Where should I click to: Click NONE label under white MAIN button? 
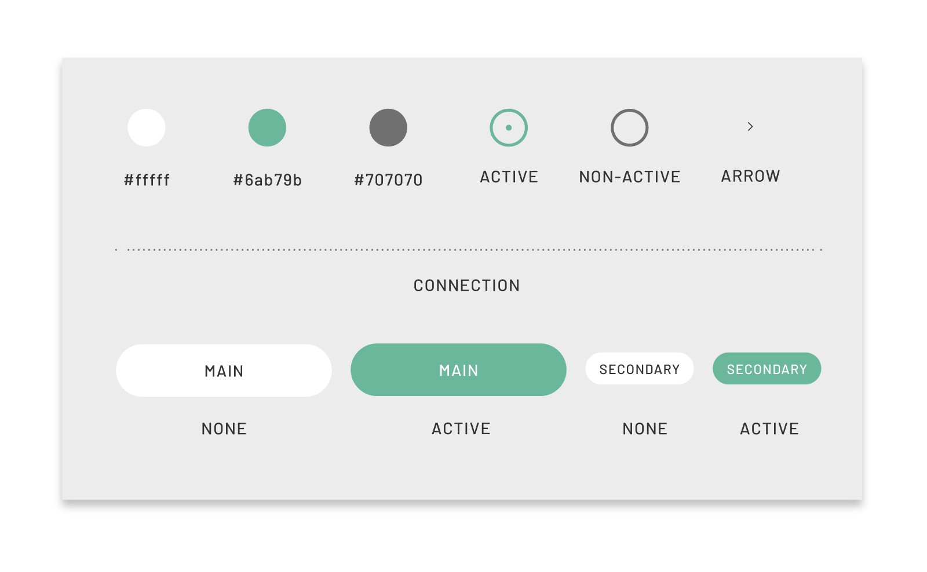click(224, 429)
